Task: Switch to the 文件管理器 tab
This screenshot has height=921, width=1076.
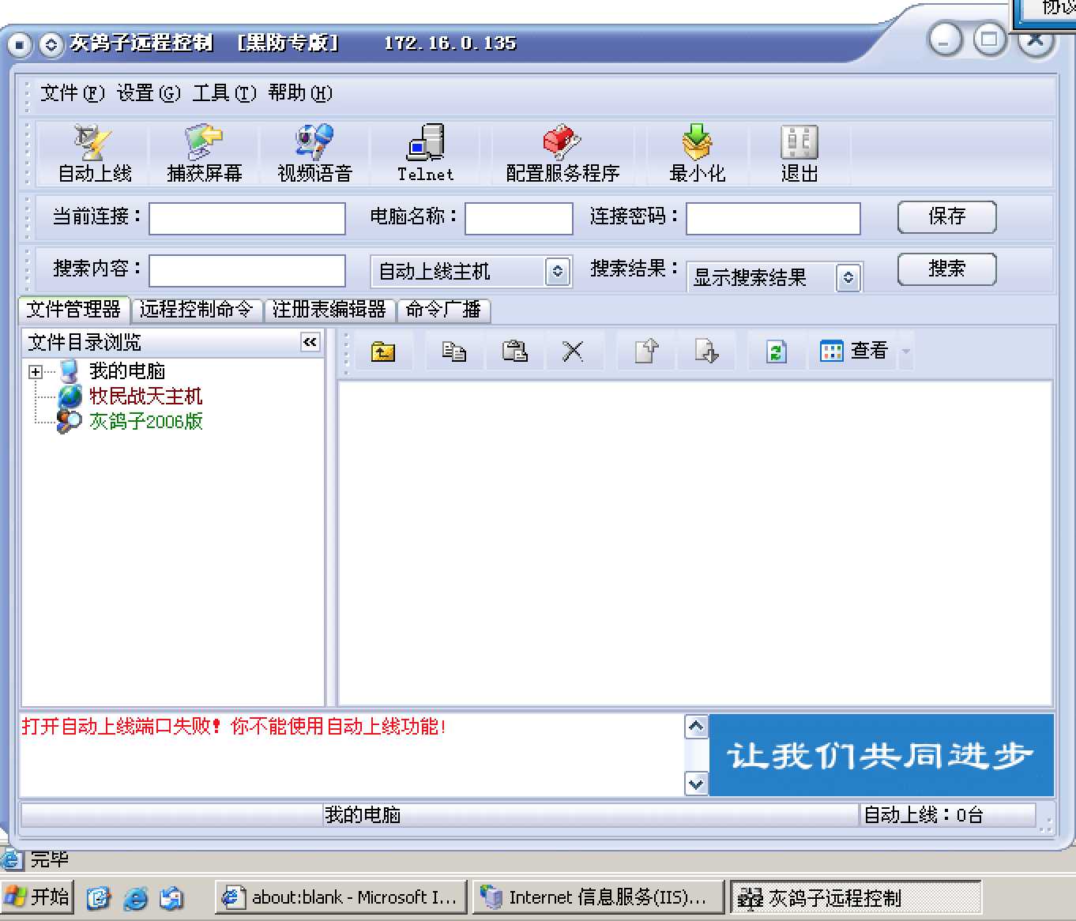Action: 74,309
